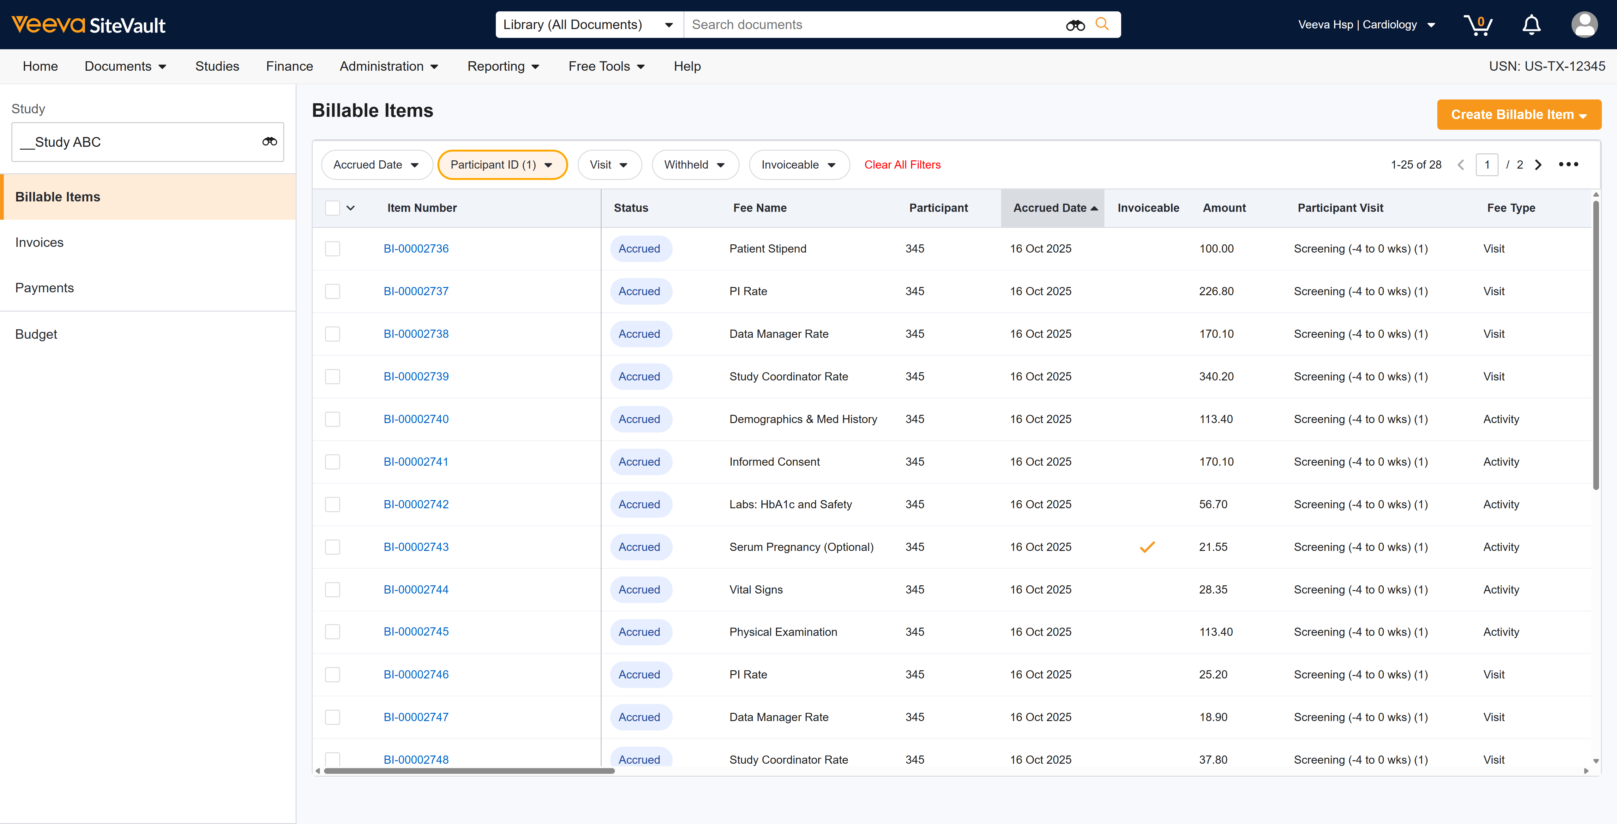The width and height of the screenshot is (1617, 824).
Task: Click the Clear All Filters link
Action: click(902, 164)
